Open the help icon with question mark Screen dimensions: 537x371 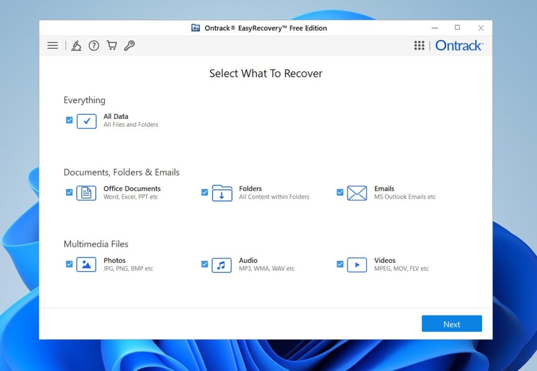pyautogui.click(x=94, y=46)
